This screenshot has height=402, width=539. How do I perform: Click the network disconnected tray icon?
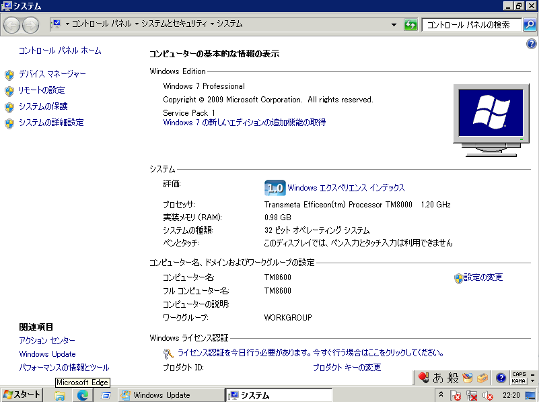[471, 395]
